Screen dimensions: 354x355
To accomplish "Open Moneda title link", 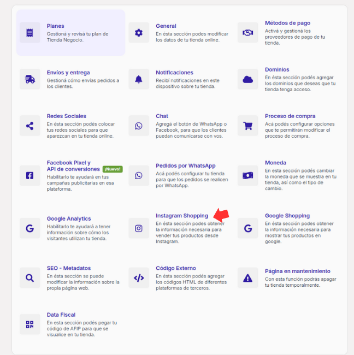I will 275,163.
